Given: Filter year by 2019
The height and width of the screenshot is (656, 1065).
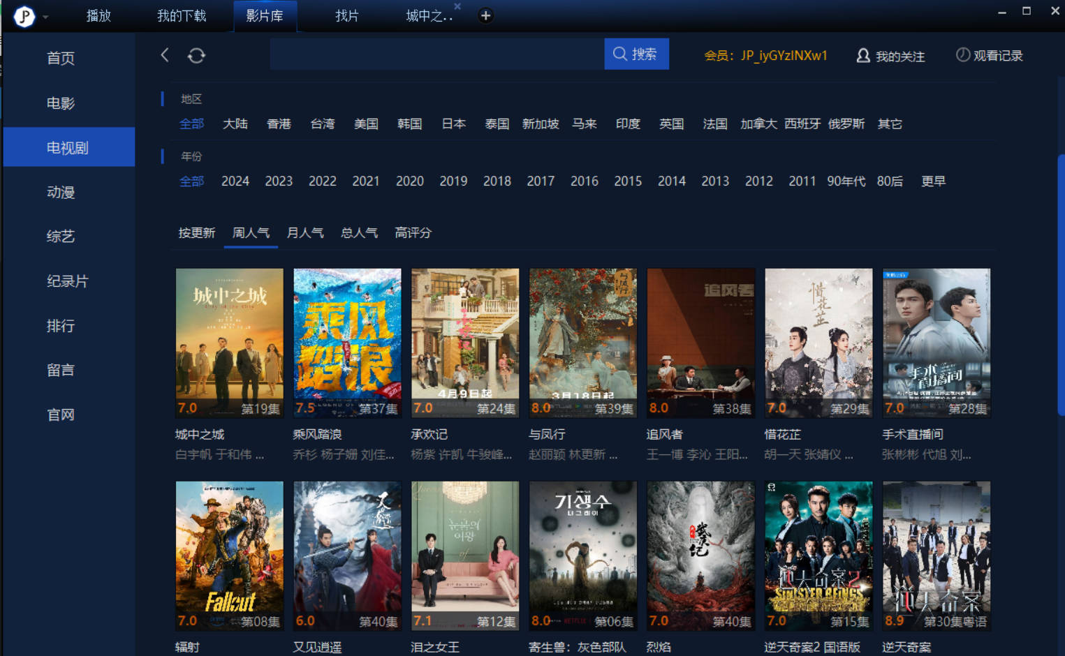Looking at the screenshot, I should [x=453, y=181].
